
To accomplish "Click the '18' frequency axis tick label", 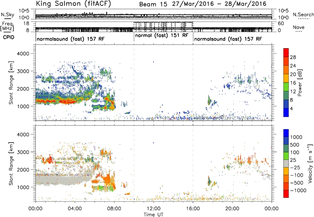I will tap(26, 24).
